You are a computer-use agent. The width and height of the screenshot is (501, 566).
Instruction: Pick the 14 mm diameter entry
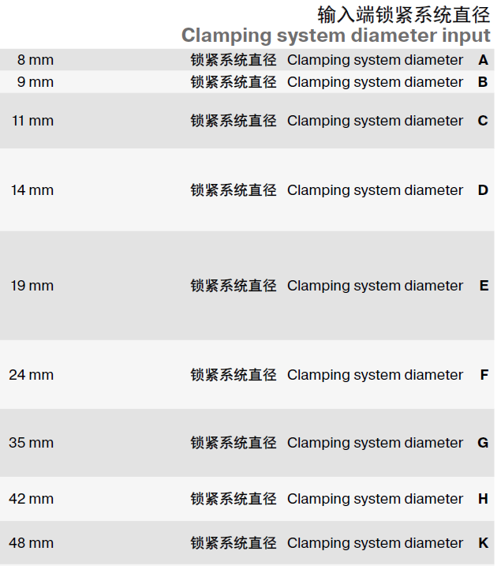pos(32,190)
